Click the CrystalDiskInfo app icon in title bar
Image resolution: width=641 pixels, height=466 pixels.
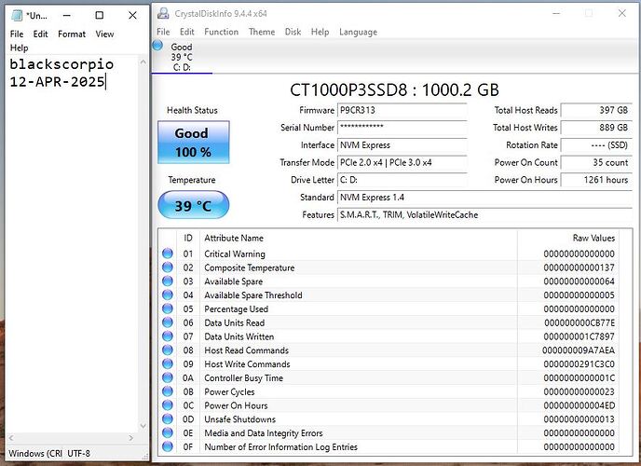pos(163,13)
